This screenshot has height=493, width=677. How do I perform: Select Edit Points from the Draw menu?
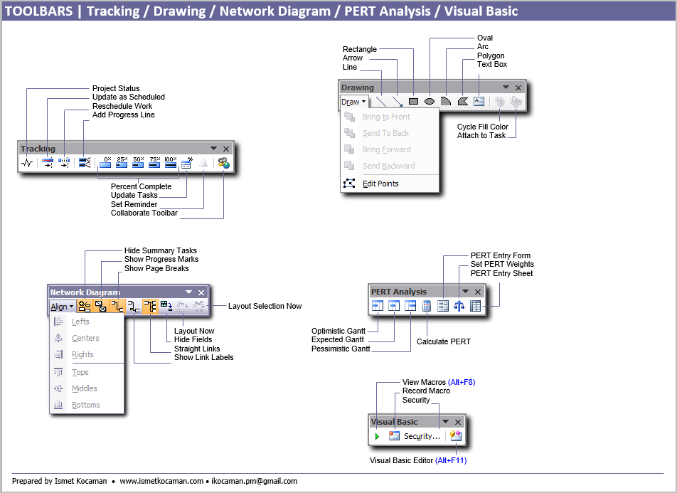point(380,184)
